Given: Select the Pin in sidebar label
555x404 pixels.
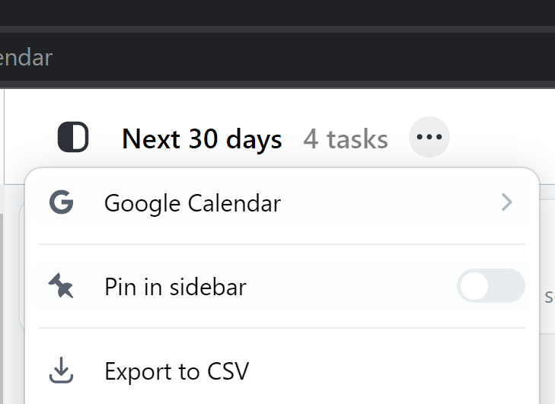Looking at the screenshot, I should pyautogui.click(x=175, y=287).
